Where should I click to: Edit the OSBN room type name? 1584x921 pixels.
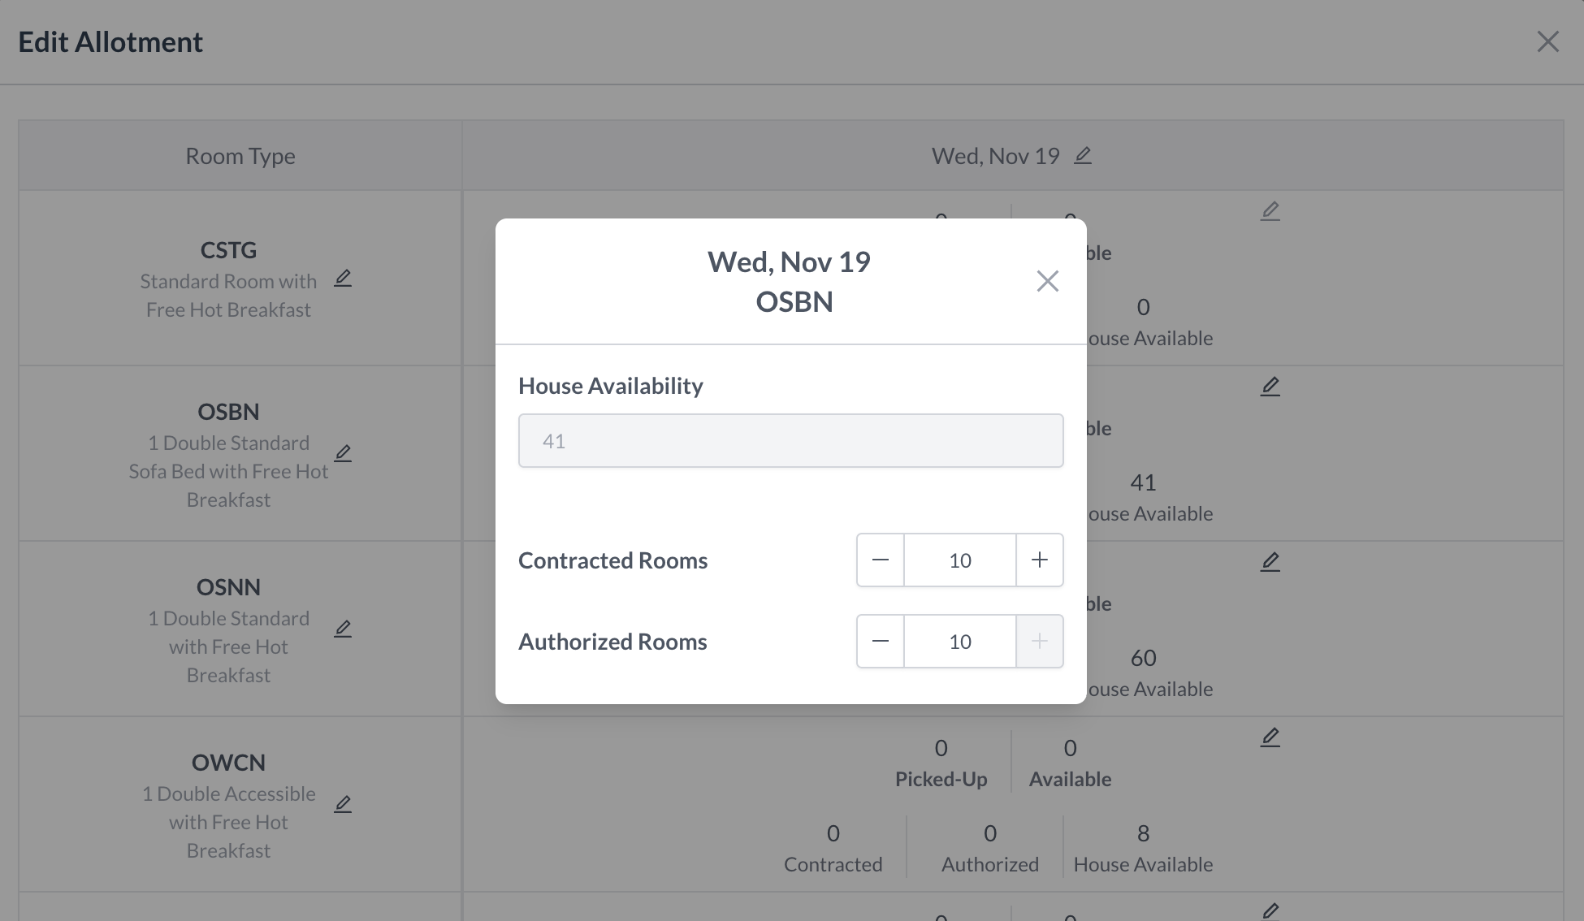pos(343,453)
